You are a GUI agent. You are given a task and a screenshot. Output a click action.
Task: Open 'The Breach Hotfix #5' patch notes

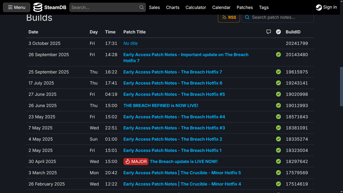point(174,94)
